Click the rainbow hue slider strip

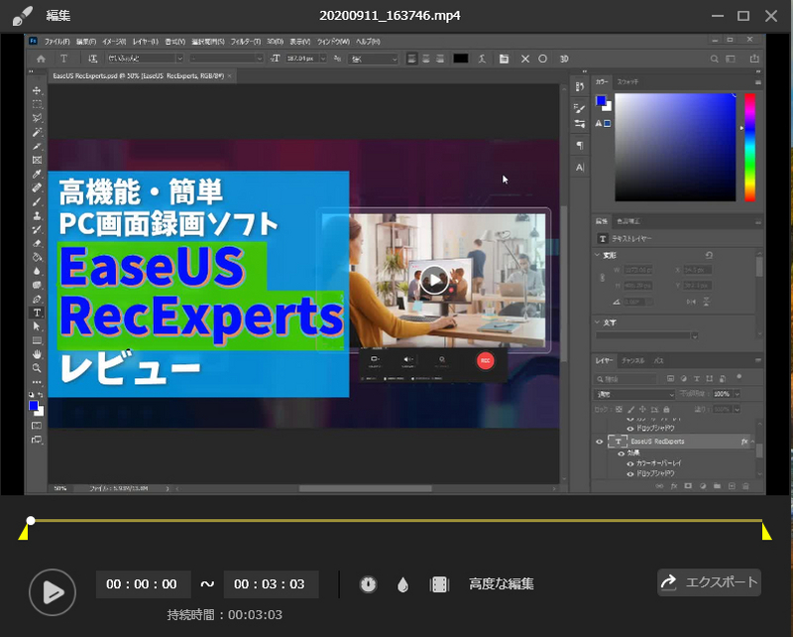tap(749, 148)
